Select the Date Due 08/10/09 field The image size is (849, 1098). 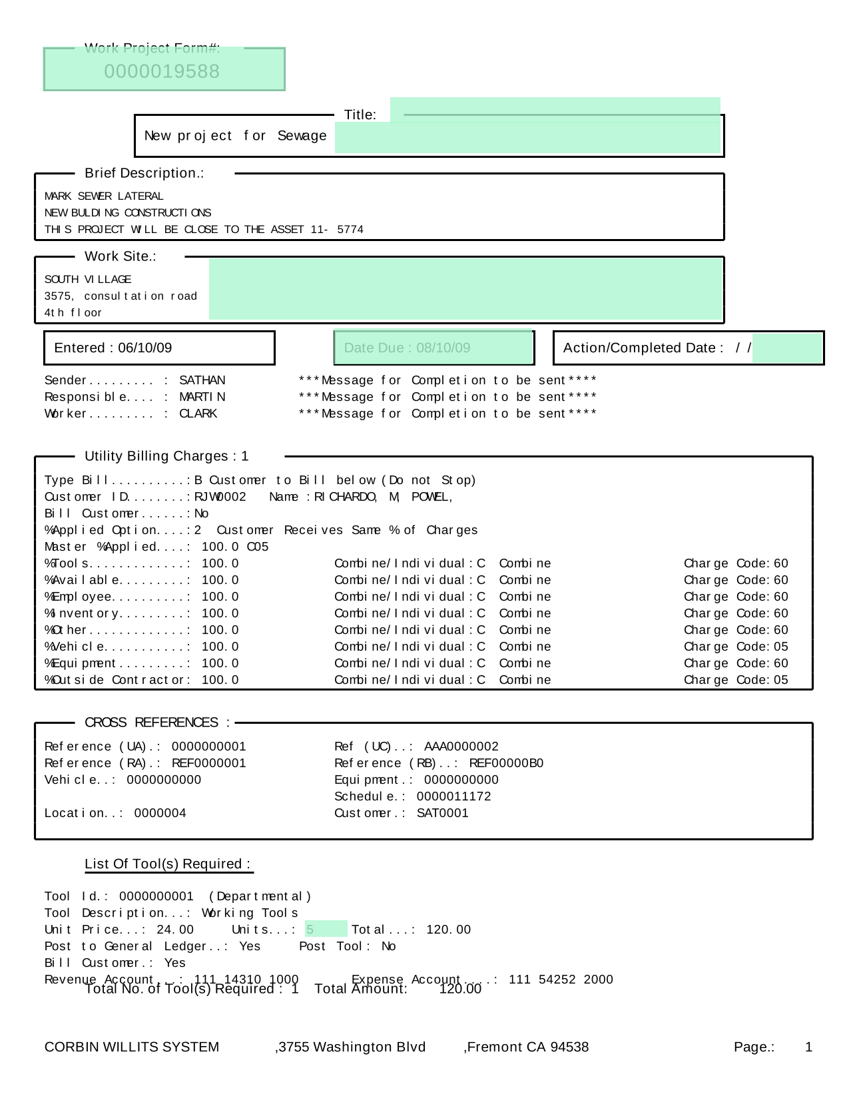point(433,348)
